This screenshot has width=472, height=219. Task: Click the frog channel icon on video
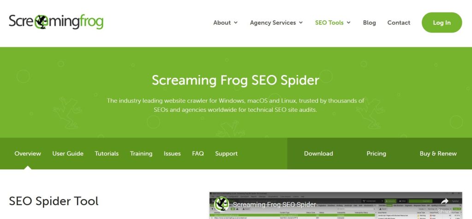click(222, 204)
